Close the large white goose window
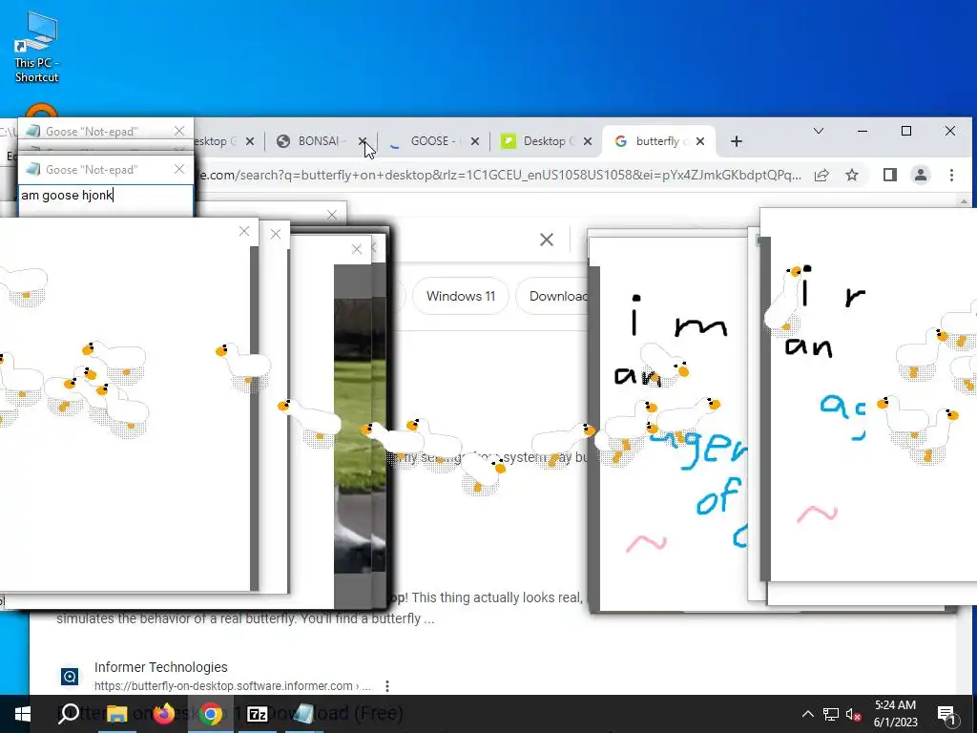The height and width of the screenshot is (733, 977). click(244, 231)
